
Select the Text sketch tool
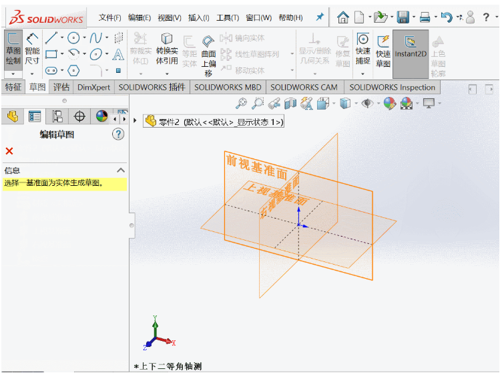(118, 54)
